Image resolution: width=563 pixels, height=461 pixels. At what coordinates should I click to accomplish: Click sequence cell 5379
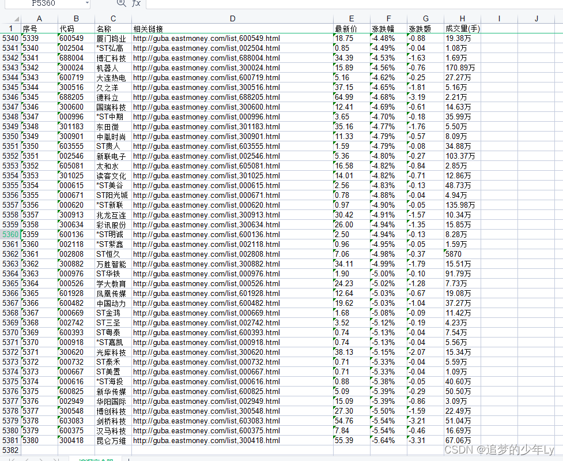tap(40, 431)
